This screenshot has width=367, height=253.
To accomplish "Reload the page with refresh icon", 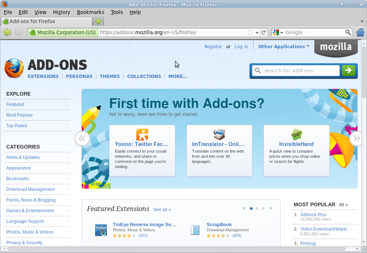I will (x=264, y=32).
